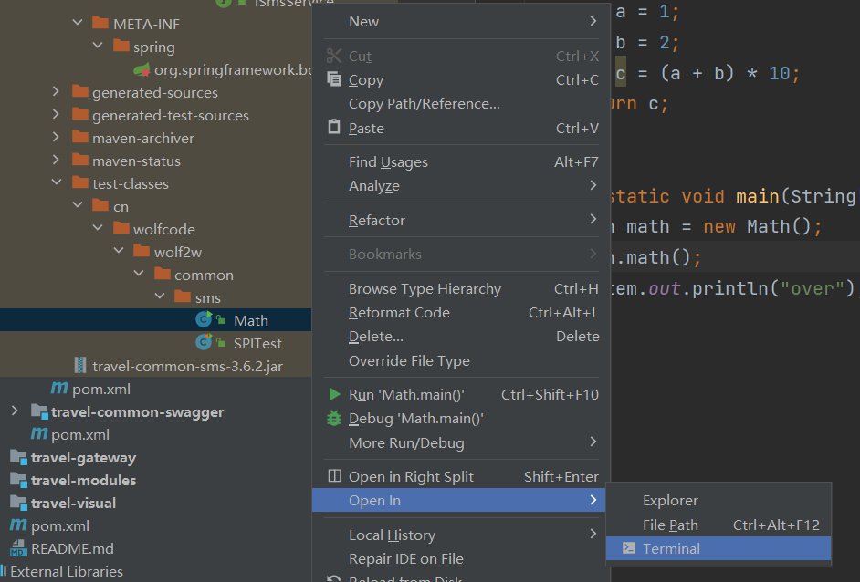Select Find Usages menu entry
Viewport: 860px width, 582px height.
tap(461, 161)
